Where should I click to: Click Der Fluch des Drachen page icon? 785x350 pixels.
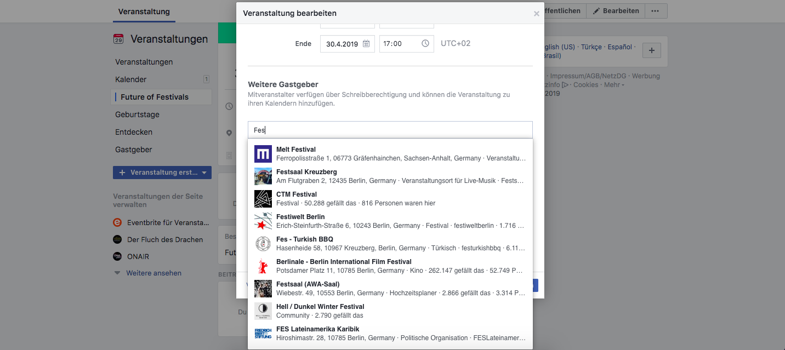tap(117, 239)
